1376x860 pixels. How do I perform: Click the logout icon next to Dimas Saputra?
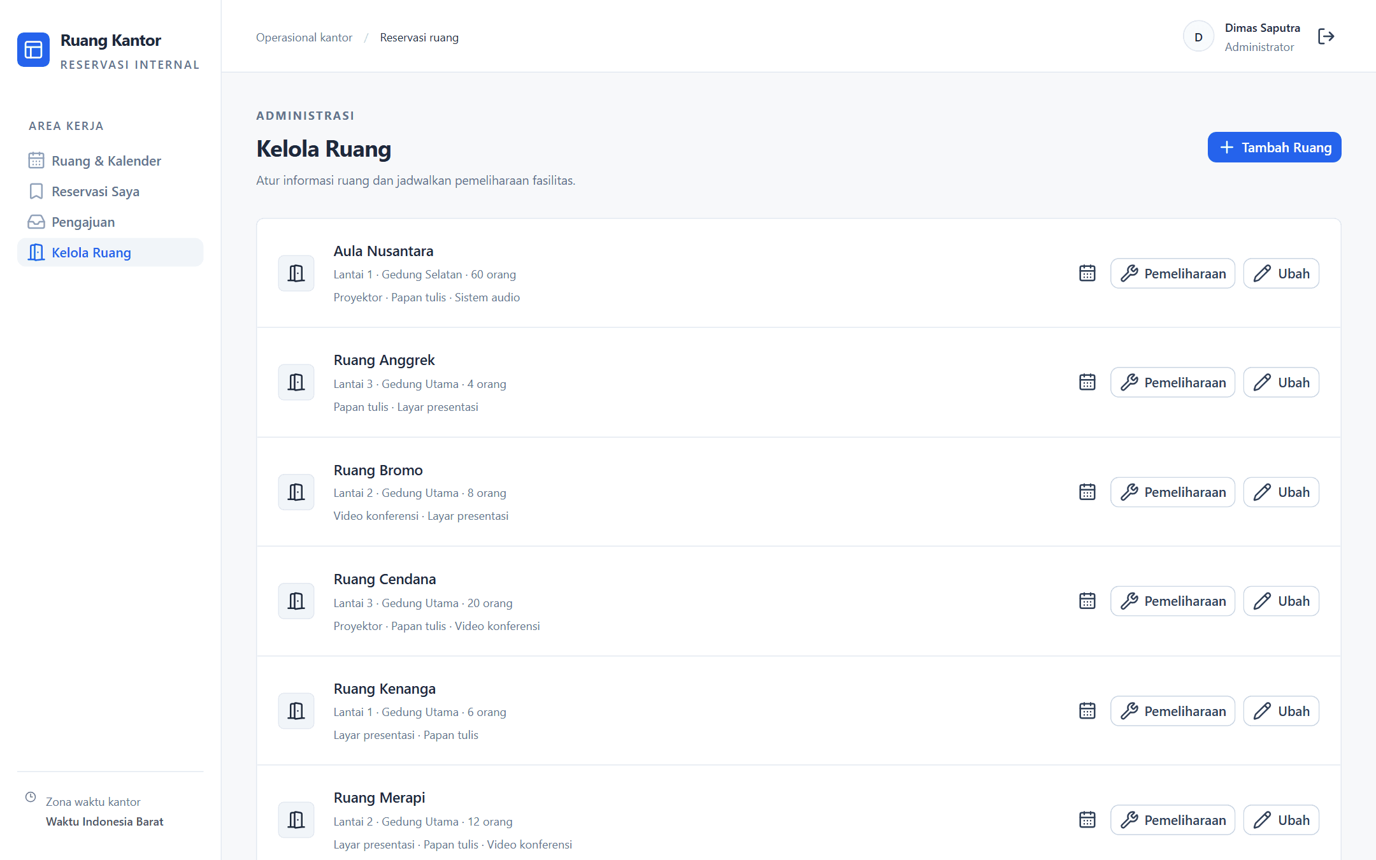point(1326,37)
